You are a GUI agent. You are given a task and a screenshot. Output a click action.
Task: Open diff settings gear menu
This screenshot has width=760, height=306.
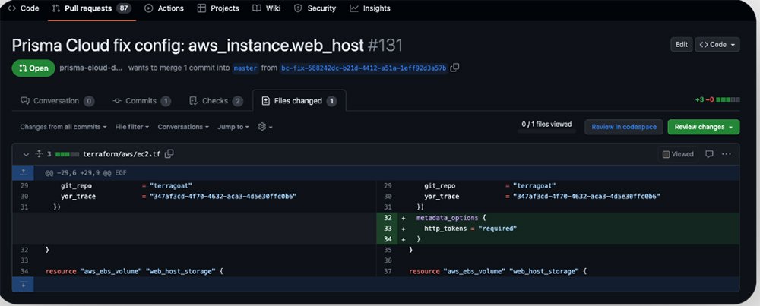coord(264,127)
